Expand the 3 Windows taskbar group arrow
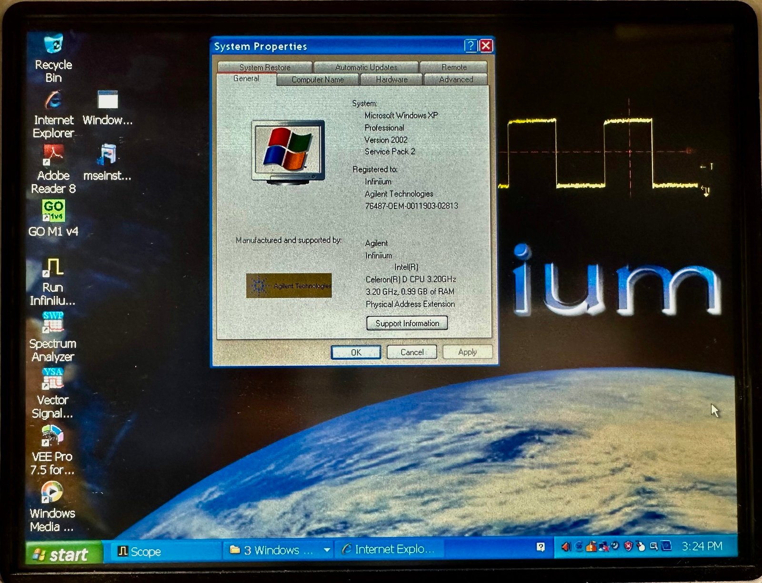The height and width of the screenshot is (583, 762). tap(327, 550)
